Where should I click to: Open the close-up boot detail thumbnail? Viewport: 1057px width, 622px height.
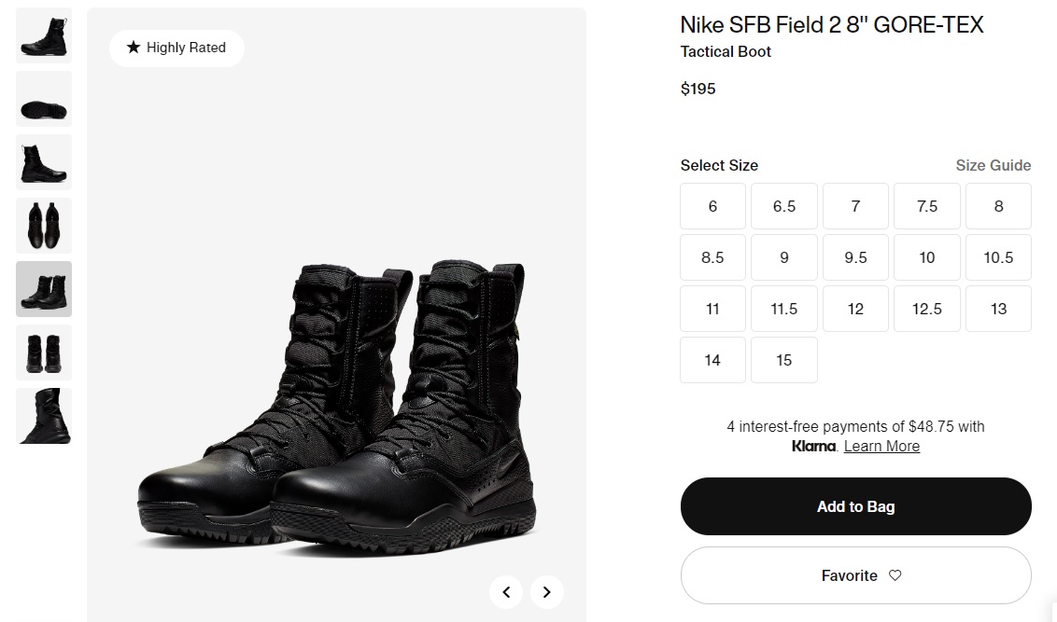pos(44,416)
